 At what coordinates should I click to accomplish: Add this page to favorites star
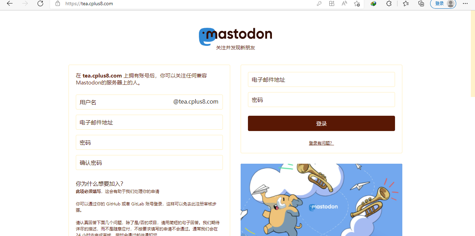[357, 3]
